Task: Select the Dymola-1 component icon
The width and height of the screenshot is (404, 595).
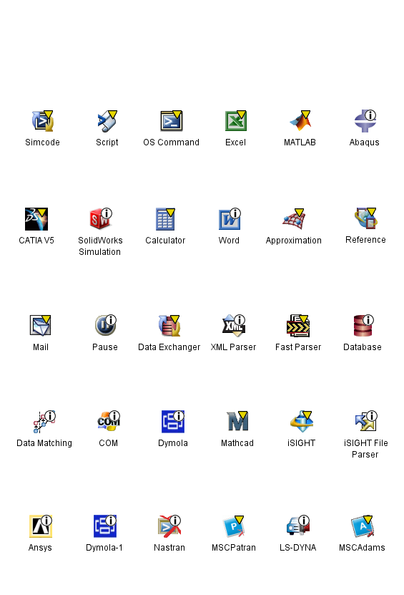Action: pos(105,526)
